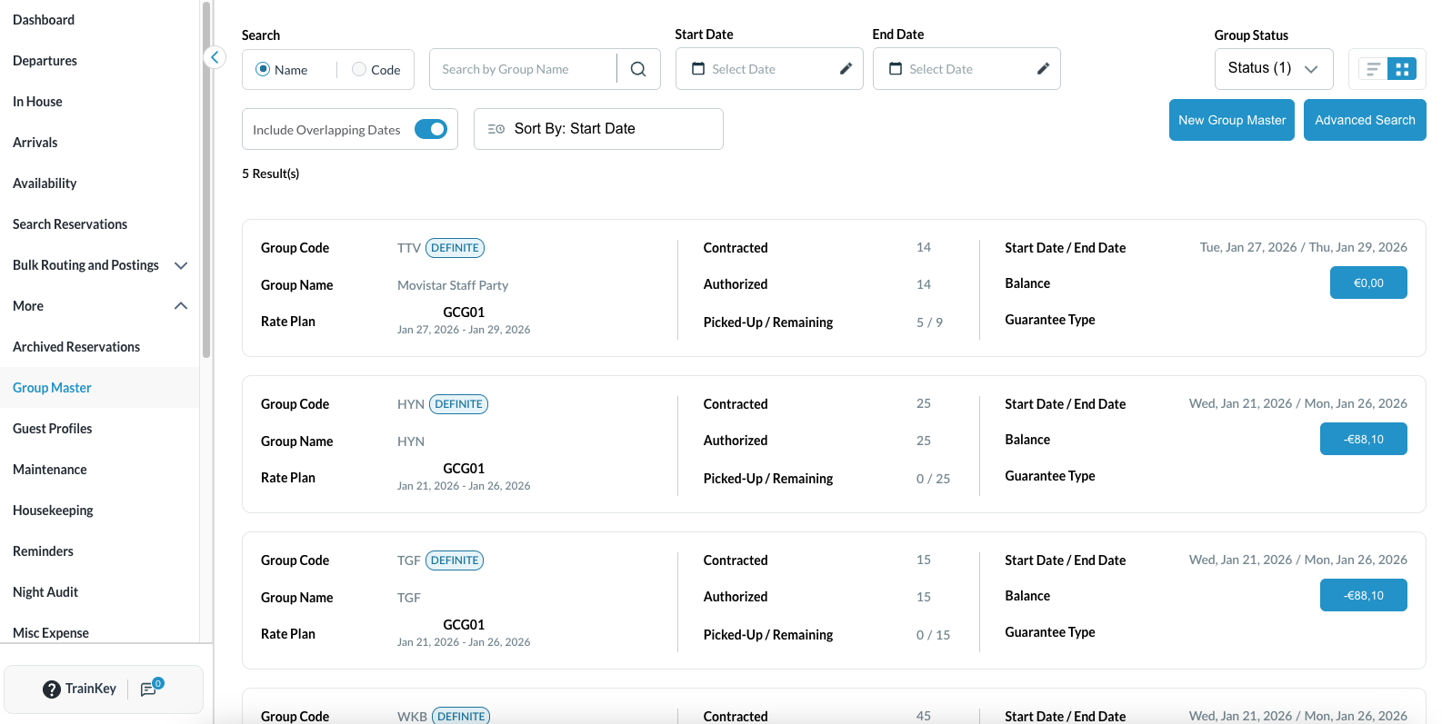Image resolution: width=1442 pixels, height=724 pixels.
Task: Expand Bulk Routing and Postings menu
Action: pyautogui.click(x=181, y=265)
